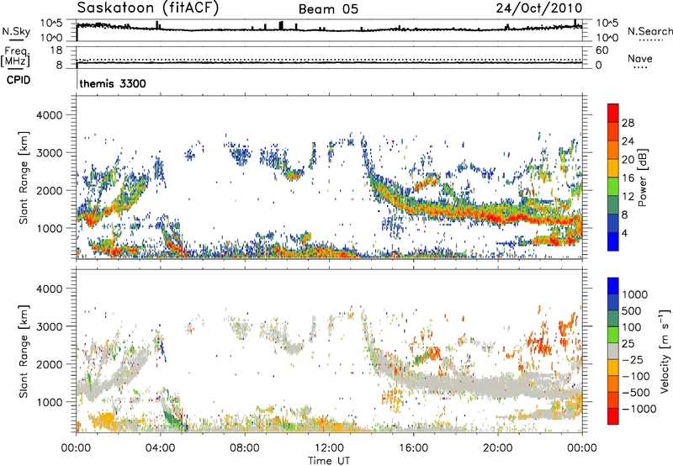The height and width of the screenshot is (466, 673).
Task: Click the '16:00' time axis tick label
Action: point(413,448)
